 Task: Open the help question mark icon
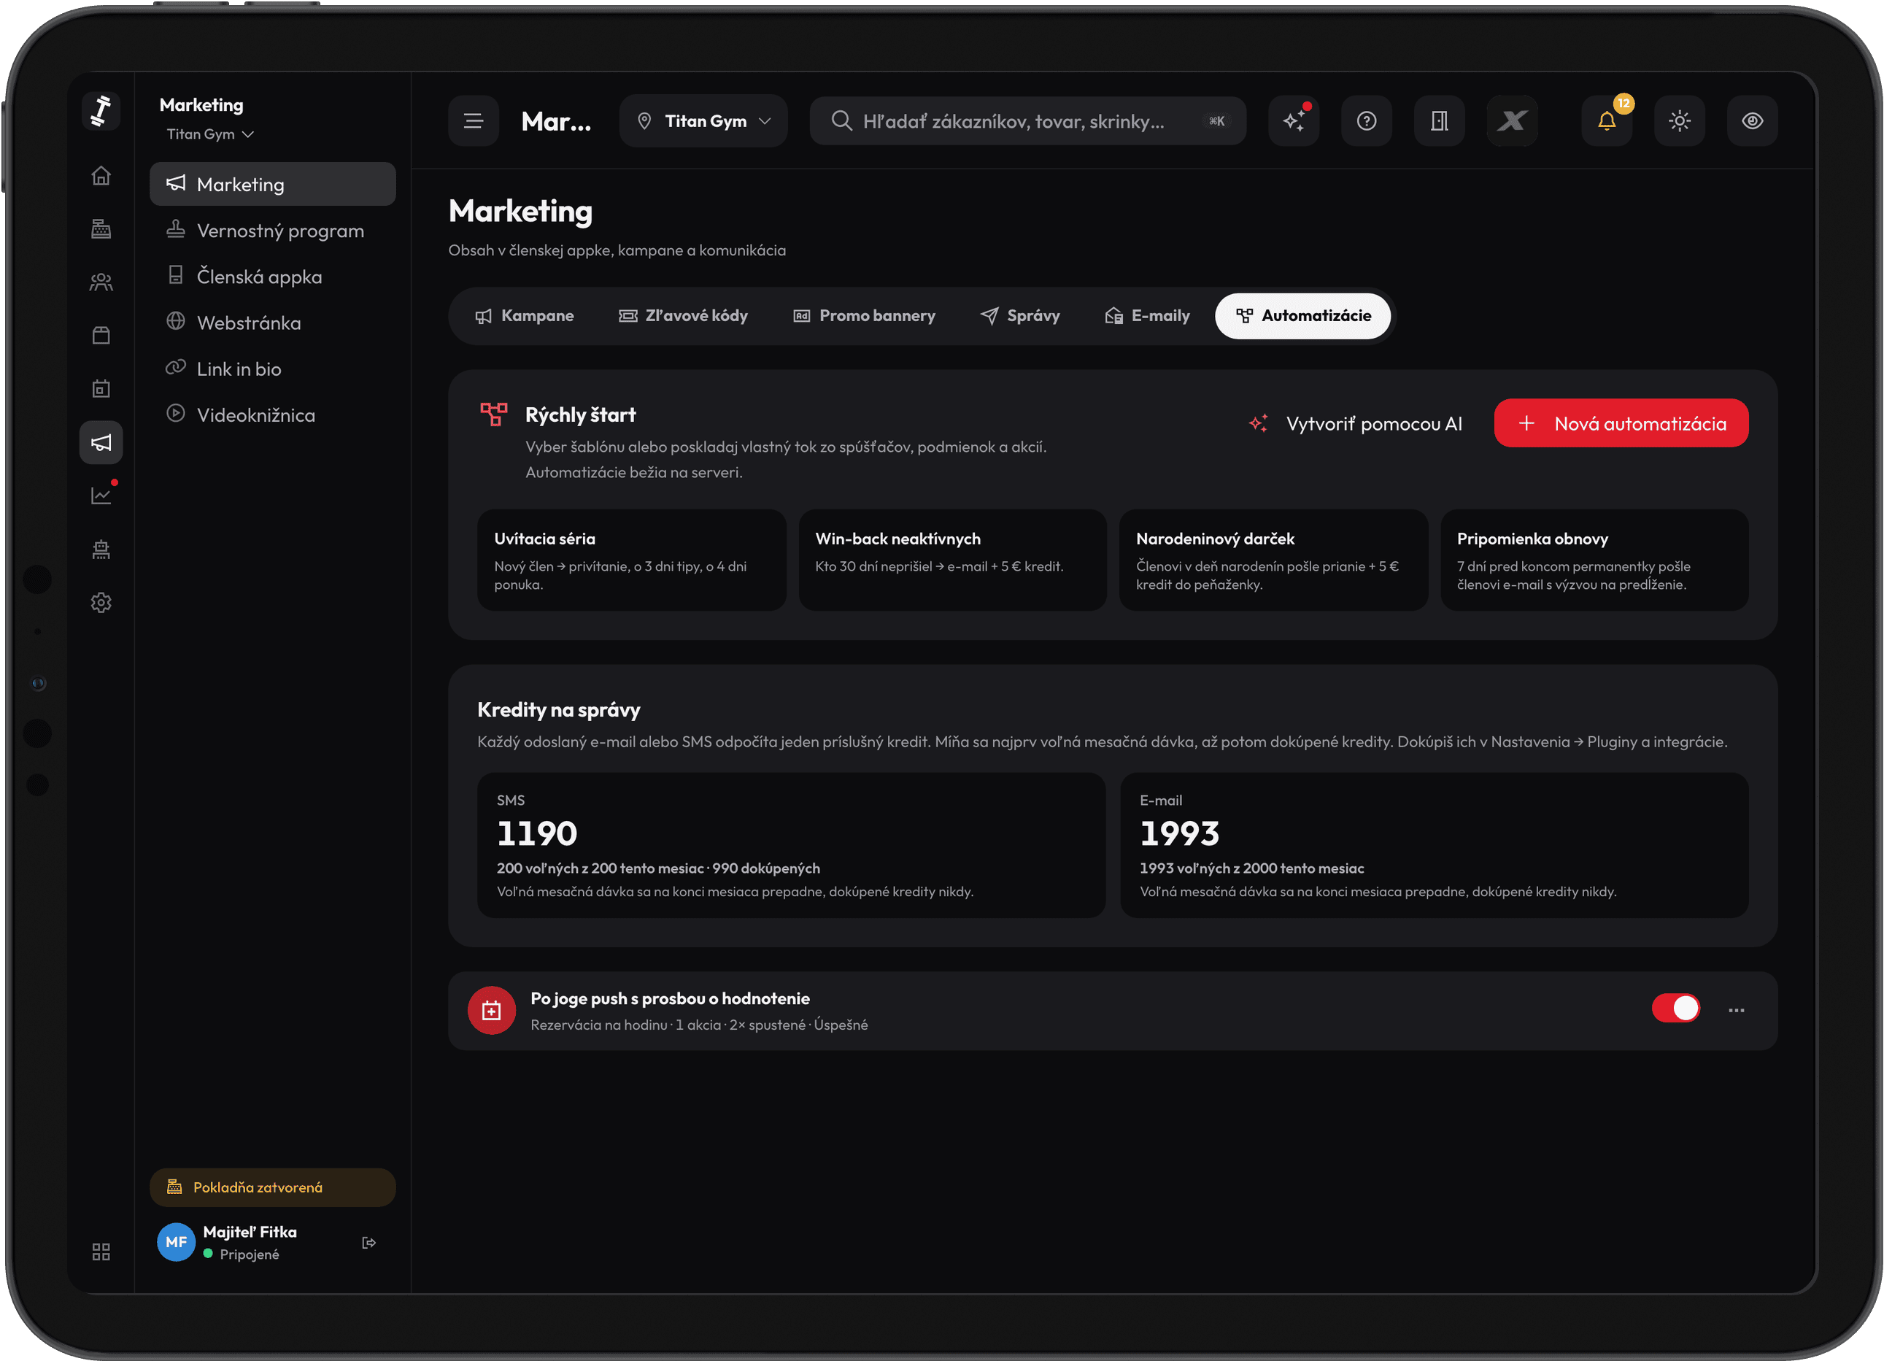(1367, 121)
